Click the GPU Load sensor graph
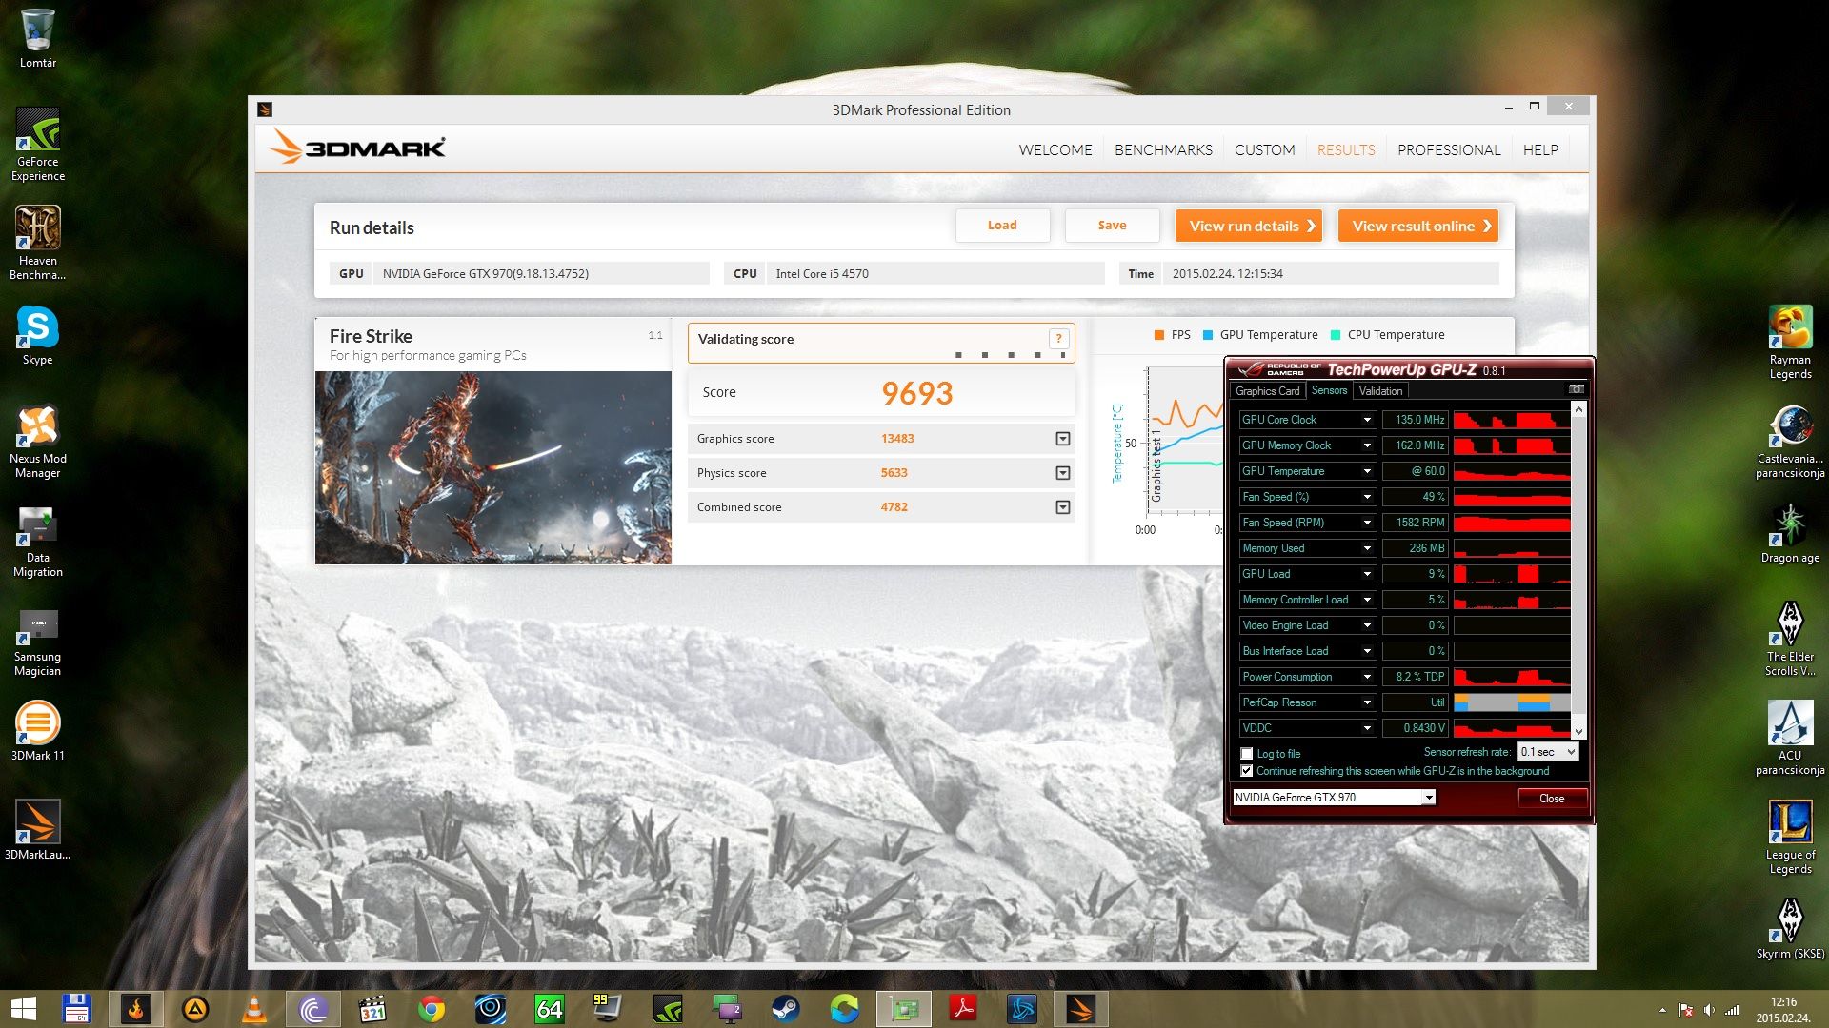Image resolution: width=1829 pixels, height=1028 pixels. click(1512, 574)
